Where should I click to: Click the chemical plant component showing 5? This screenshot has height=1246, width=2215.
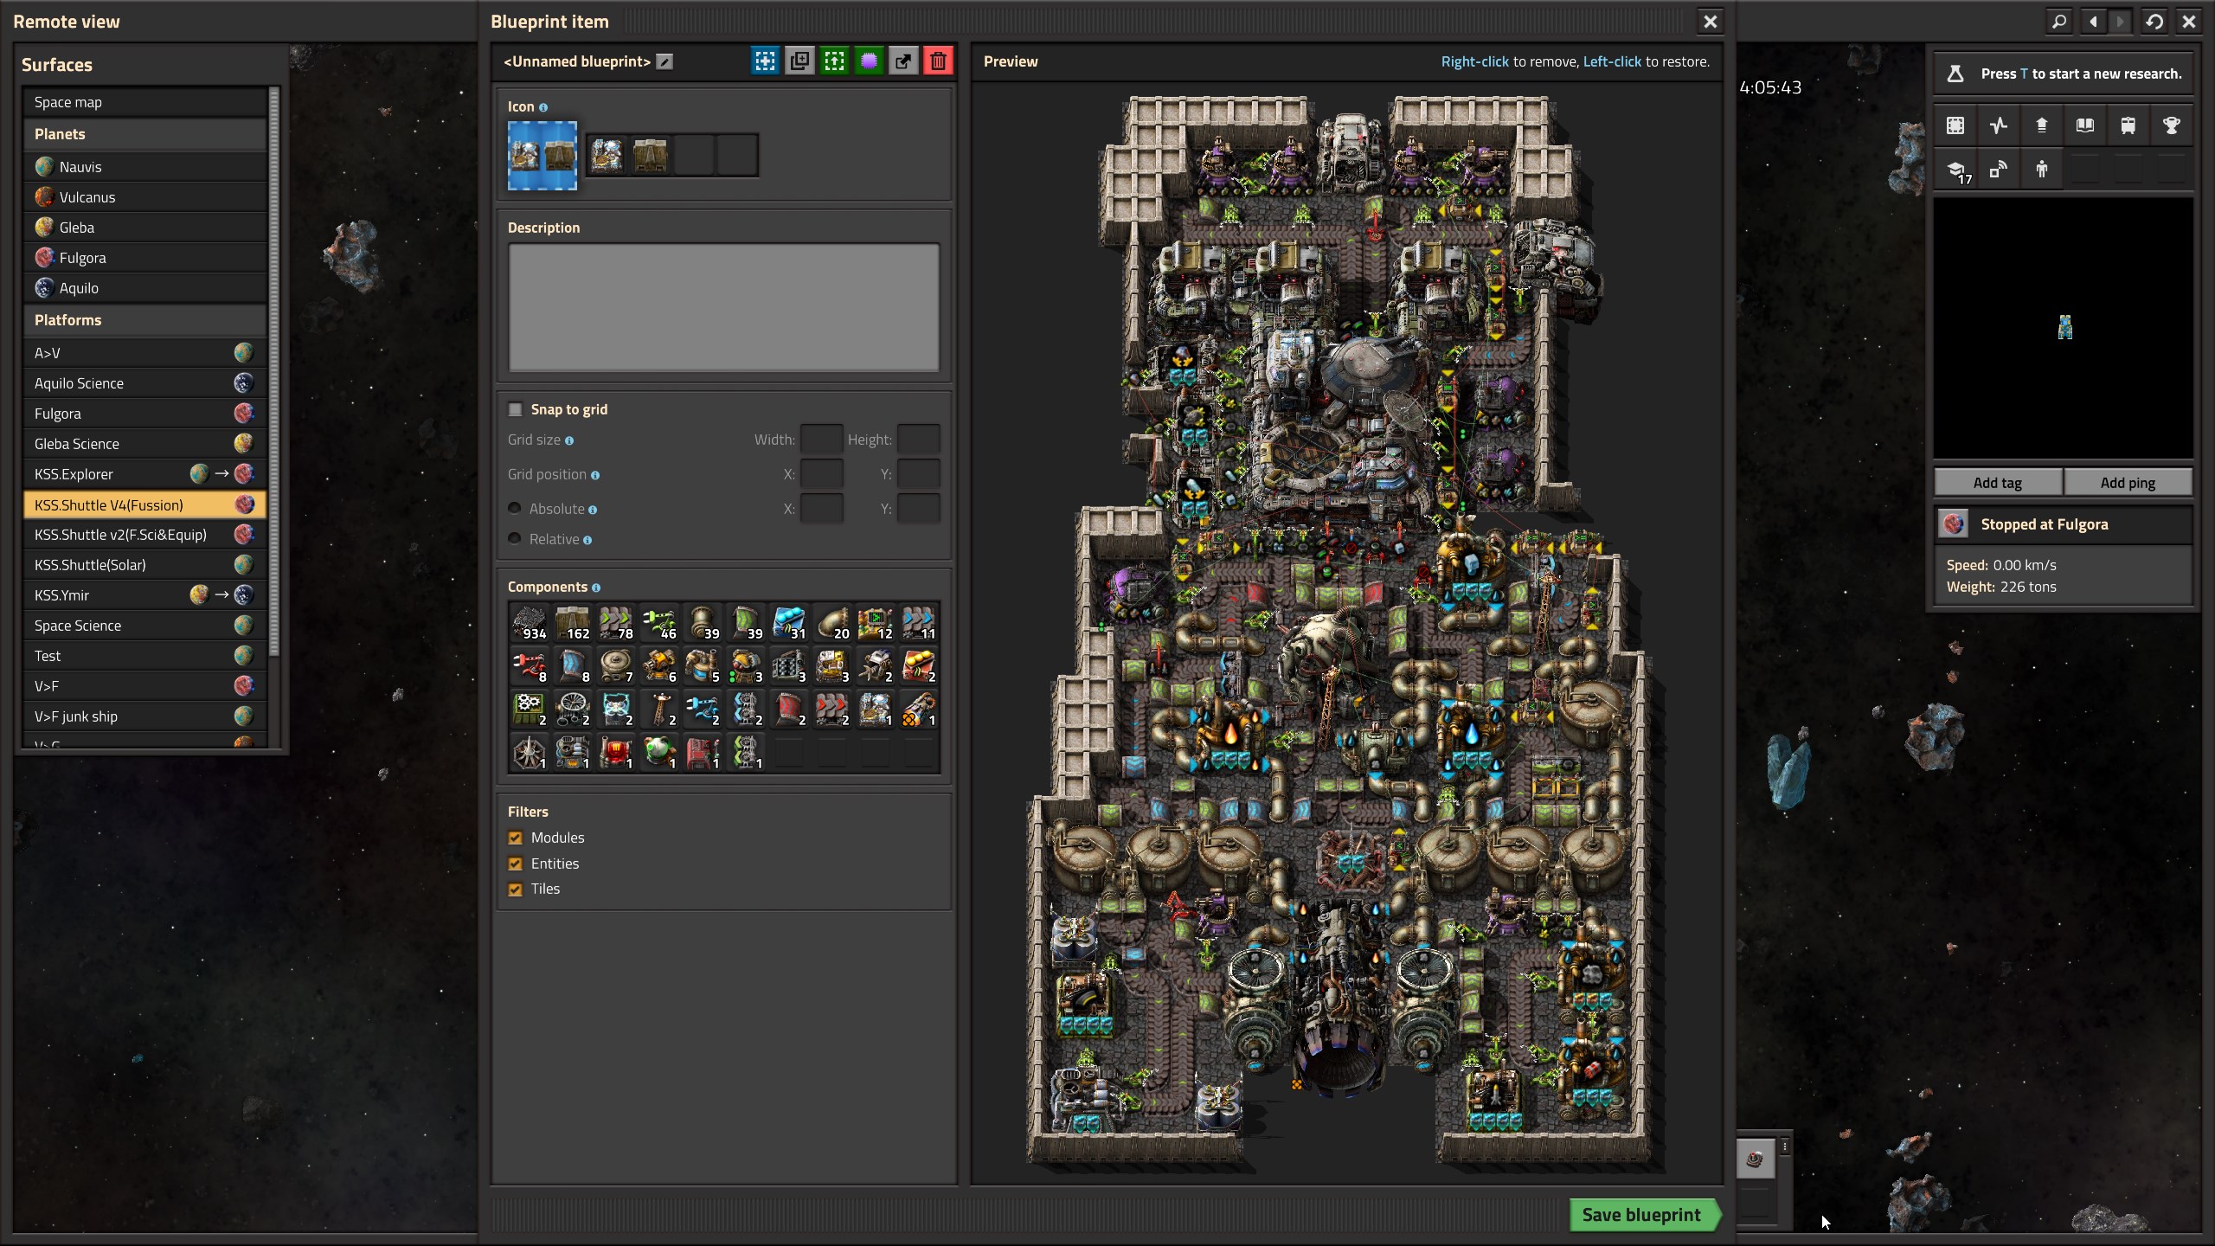pyautogui.click(x=703, y=666)
